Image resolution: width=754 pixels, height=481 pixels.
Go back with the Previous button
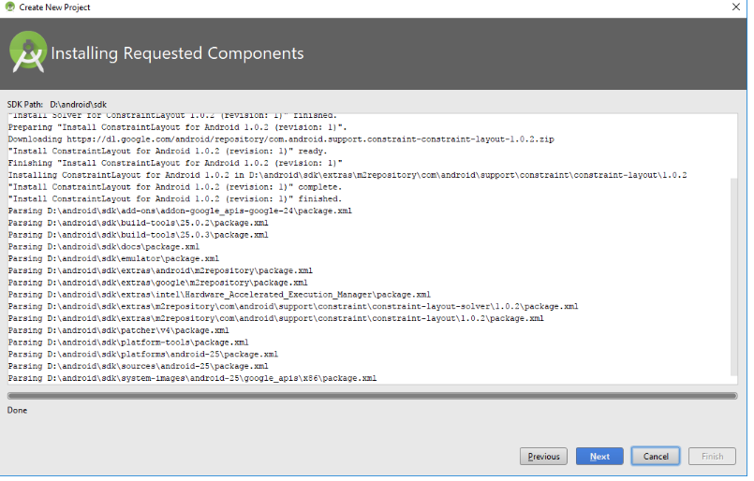tap(543, 457)
